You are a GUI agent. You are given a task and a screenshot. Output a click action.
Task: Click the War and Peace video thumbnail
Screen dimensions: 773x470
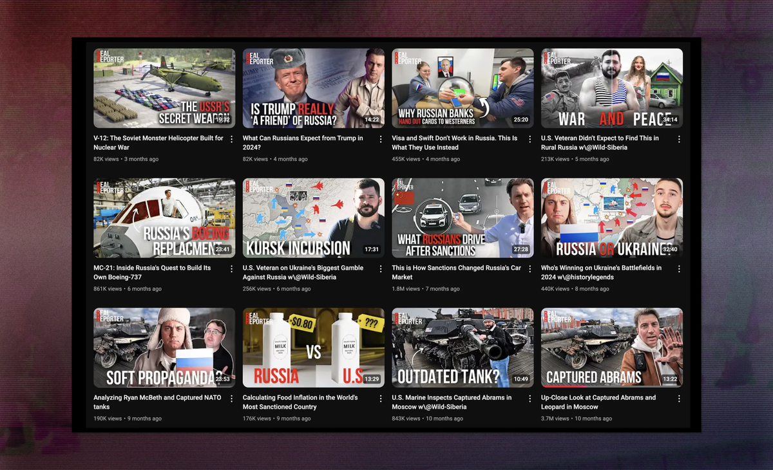click(611, 88)
